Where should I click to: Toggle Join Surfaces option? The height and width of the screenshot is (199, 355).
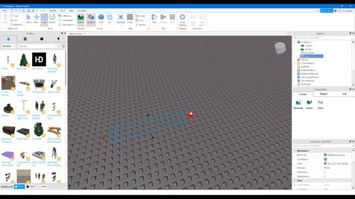[67, 24]
